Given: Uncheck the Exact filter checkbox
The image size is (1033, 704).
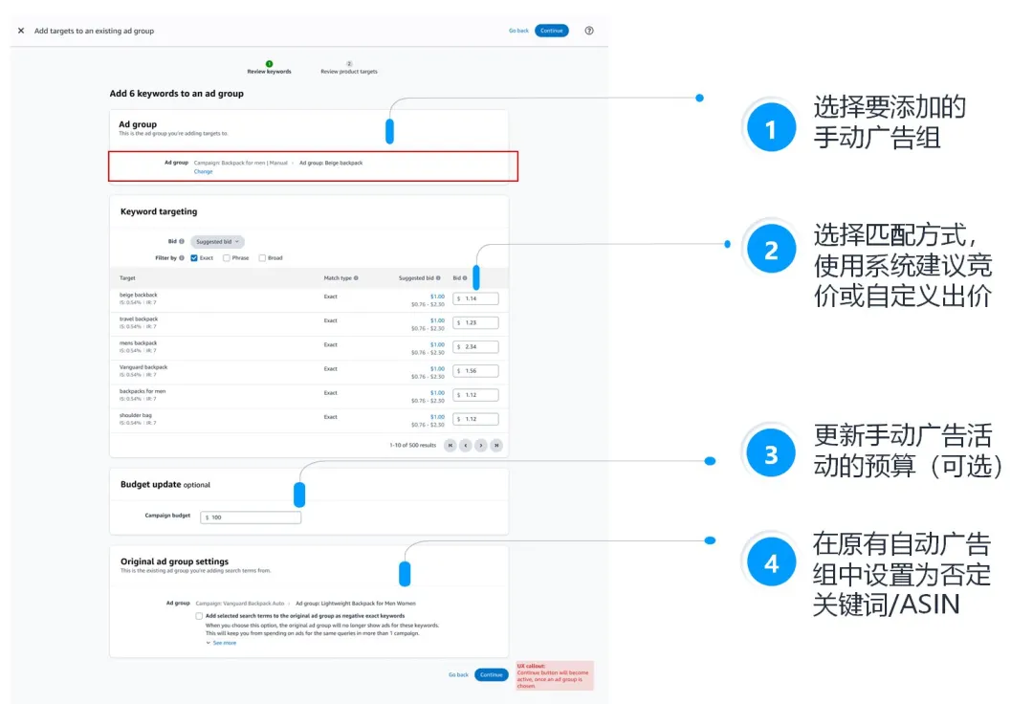Looking at the screenshot, I should 193,258.
